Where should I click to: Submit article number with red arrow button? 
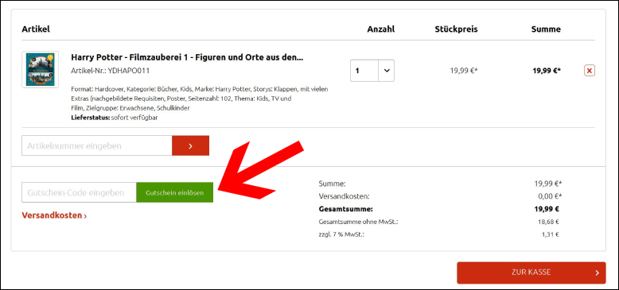click(190, 145)
